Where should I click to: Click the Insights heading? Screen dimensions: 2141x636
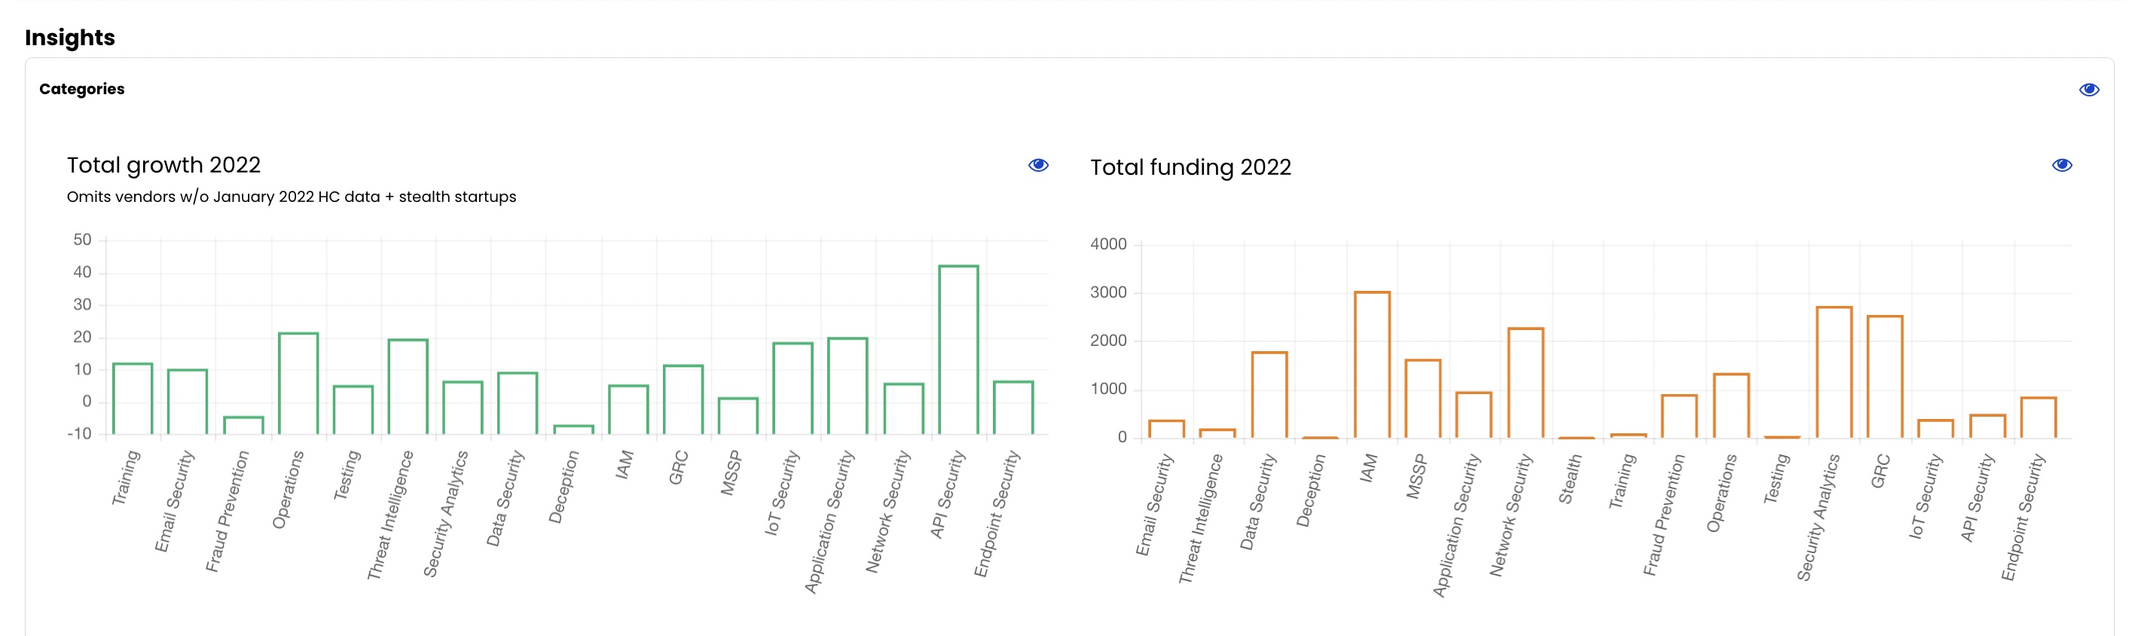(x=70, y=38)
